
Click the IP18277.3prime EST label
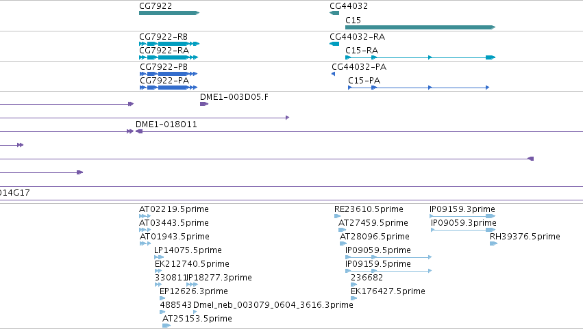click(219, 278)
